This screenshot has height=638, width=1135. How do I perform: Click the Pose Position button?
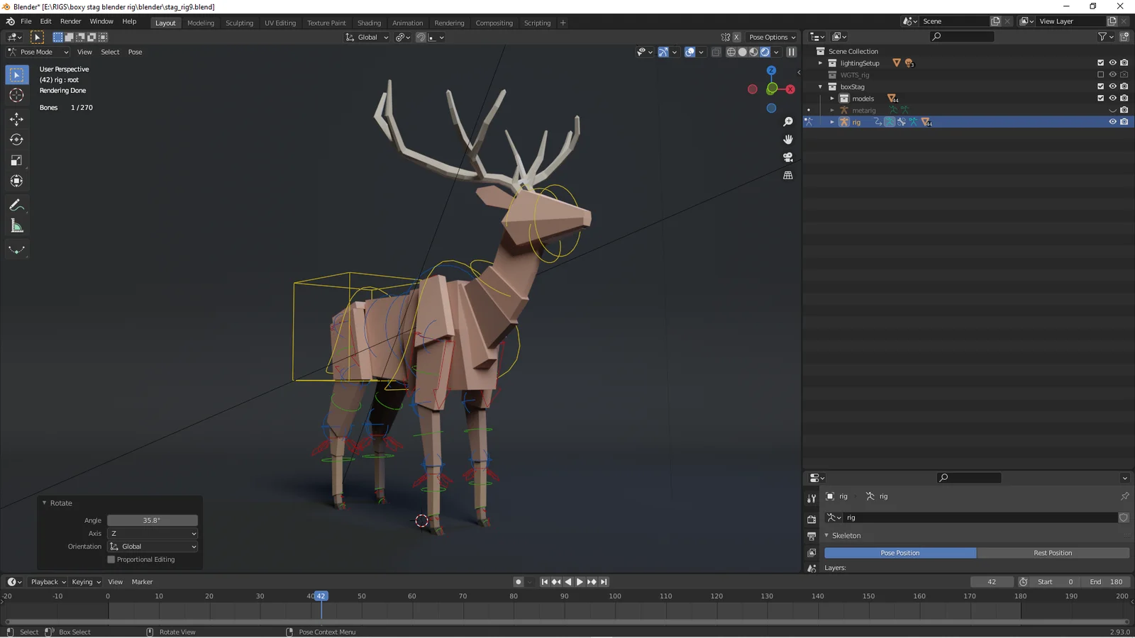pyautogui.click(x=899, y=553)
